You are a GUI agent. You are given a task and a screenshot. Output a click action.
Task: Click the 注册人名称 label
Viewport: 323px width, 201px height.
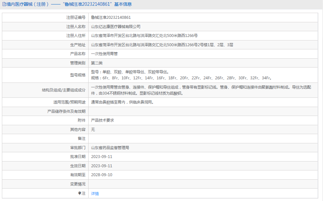tap(76, 26)
